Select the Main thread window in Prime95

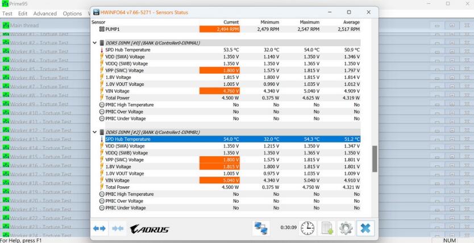(x=24, y=26)
